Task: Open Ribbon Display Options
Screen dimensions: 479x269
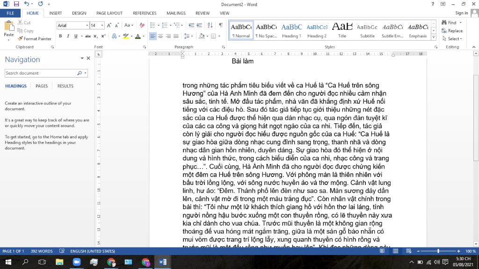Action: pyautogui.click(x=443, y=4)
